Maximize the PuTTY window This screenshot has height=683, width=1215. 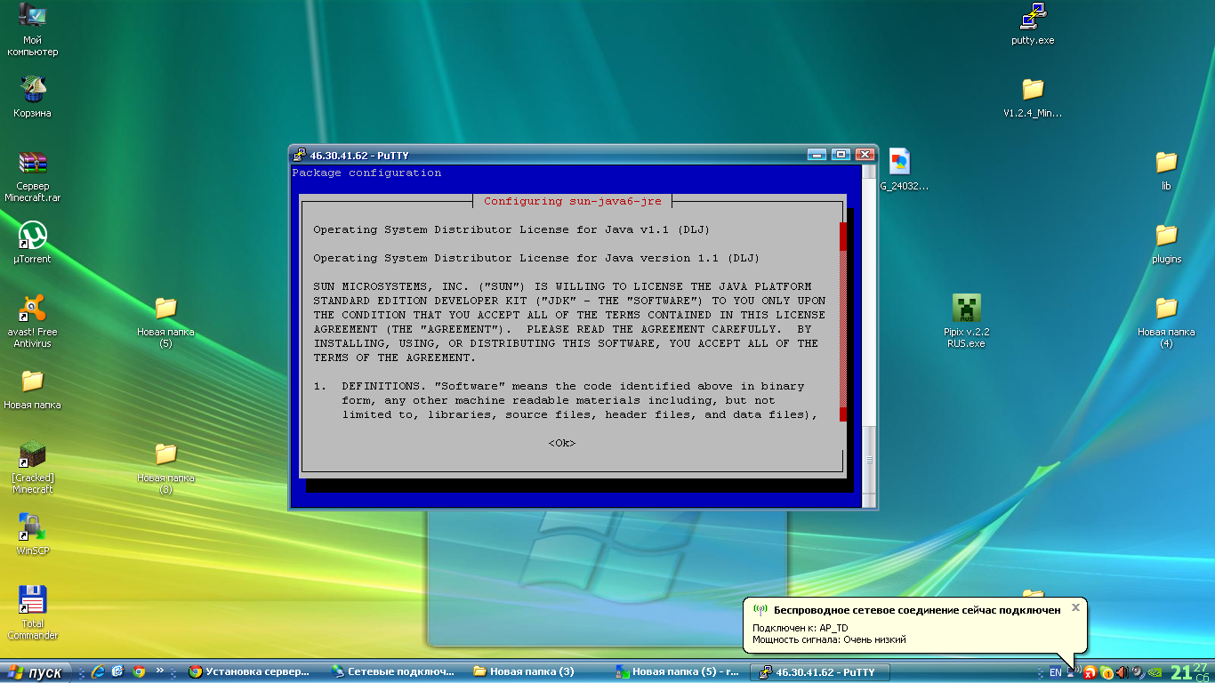[841, 155]
